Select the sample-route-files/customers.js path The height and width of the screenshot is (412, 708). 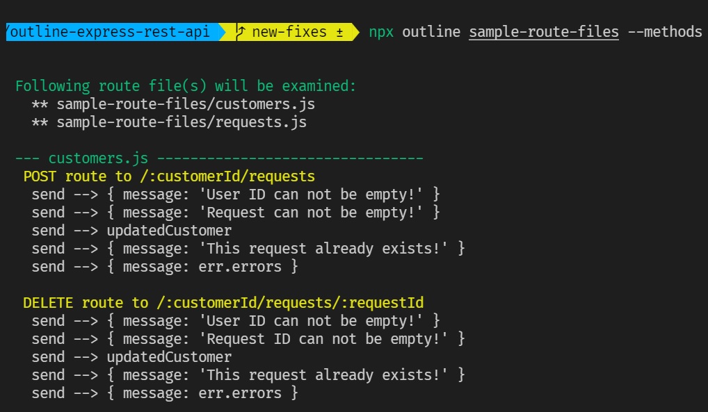pos(185,104)
